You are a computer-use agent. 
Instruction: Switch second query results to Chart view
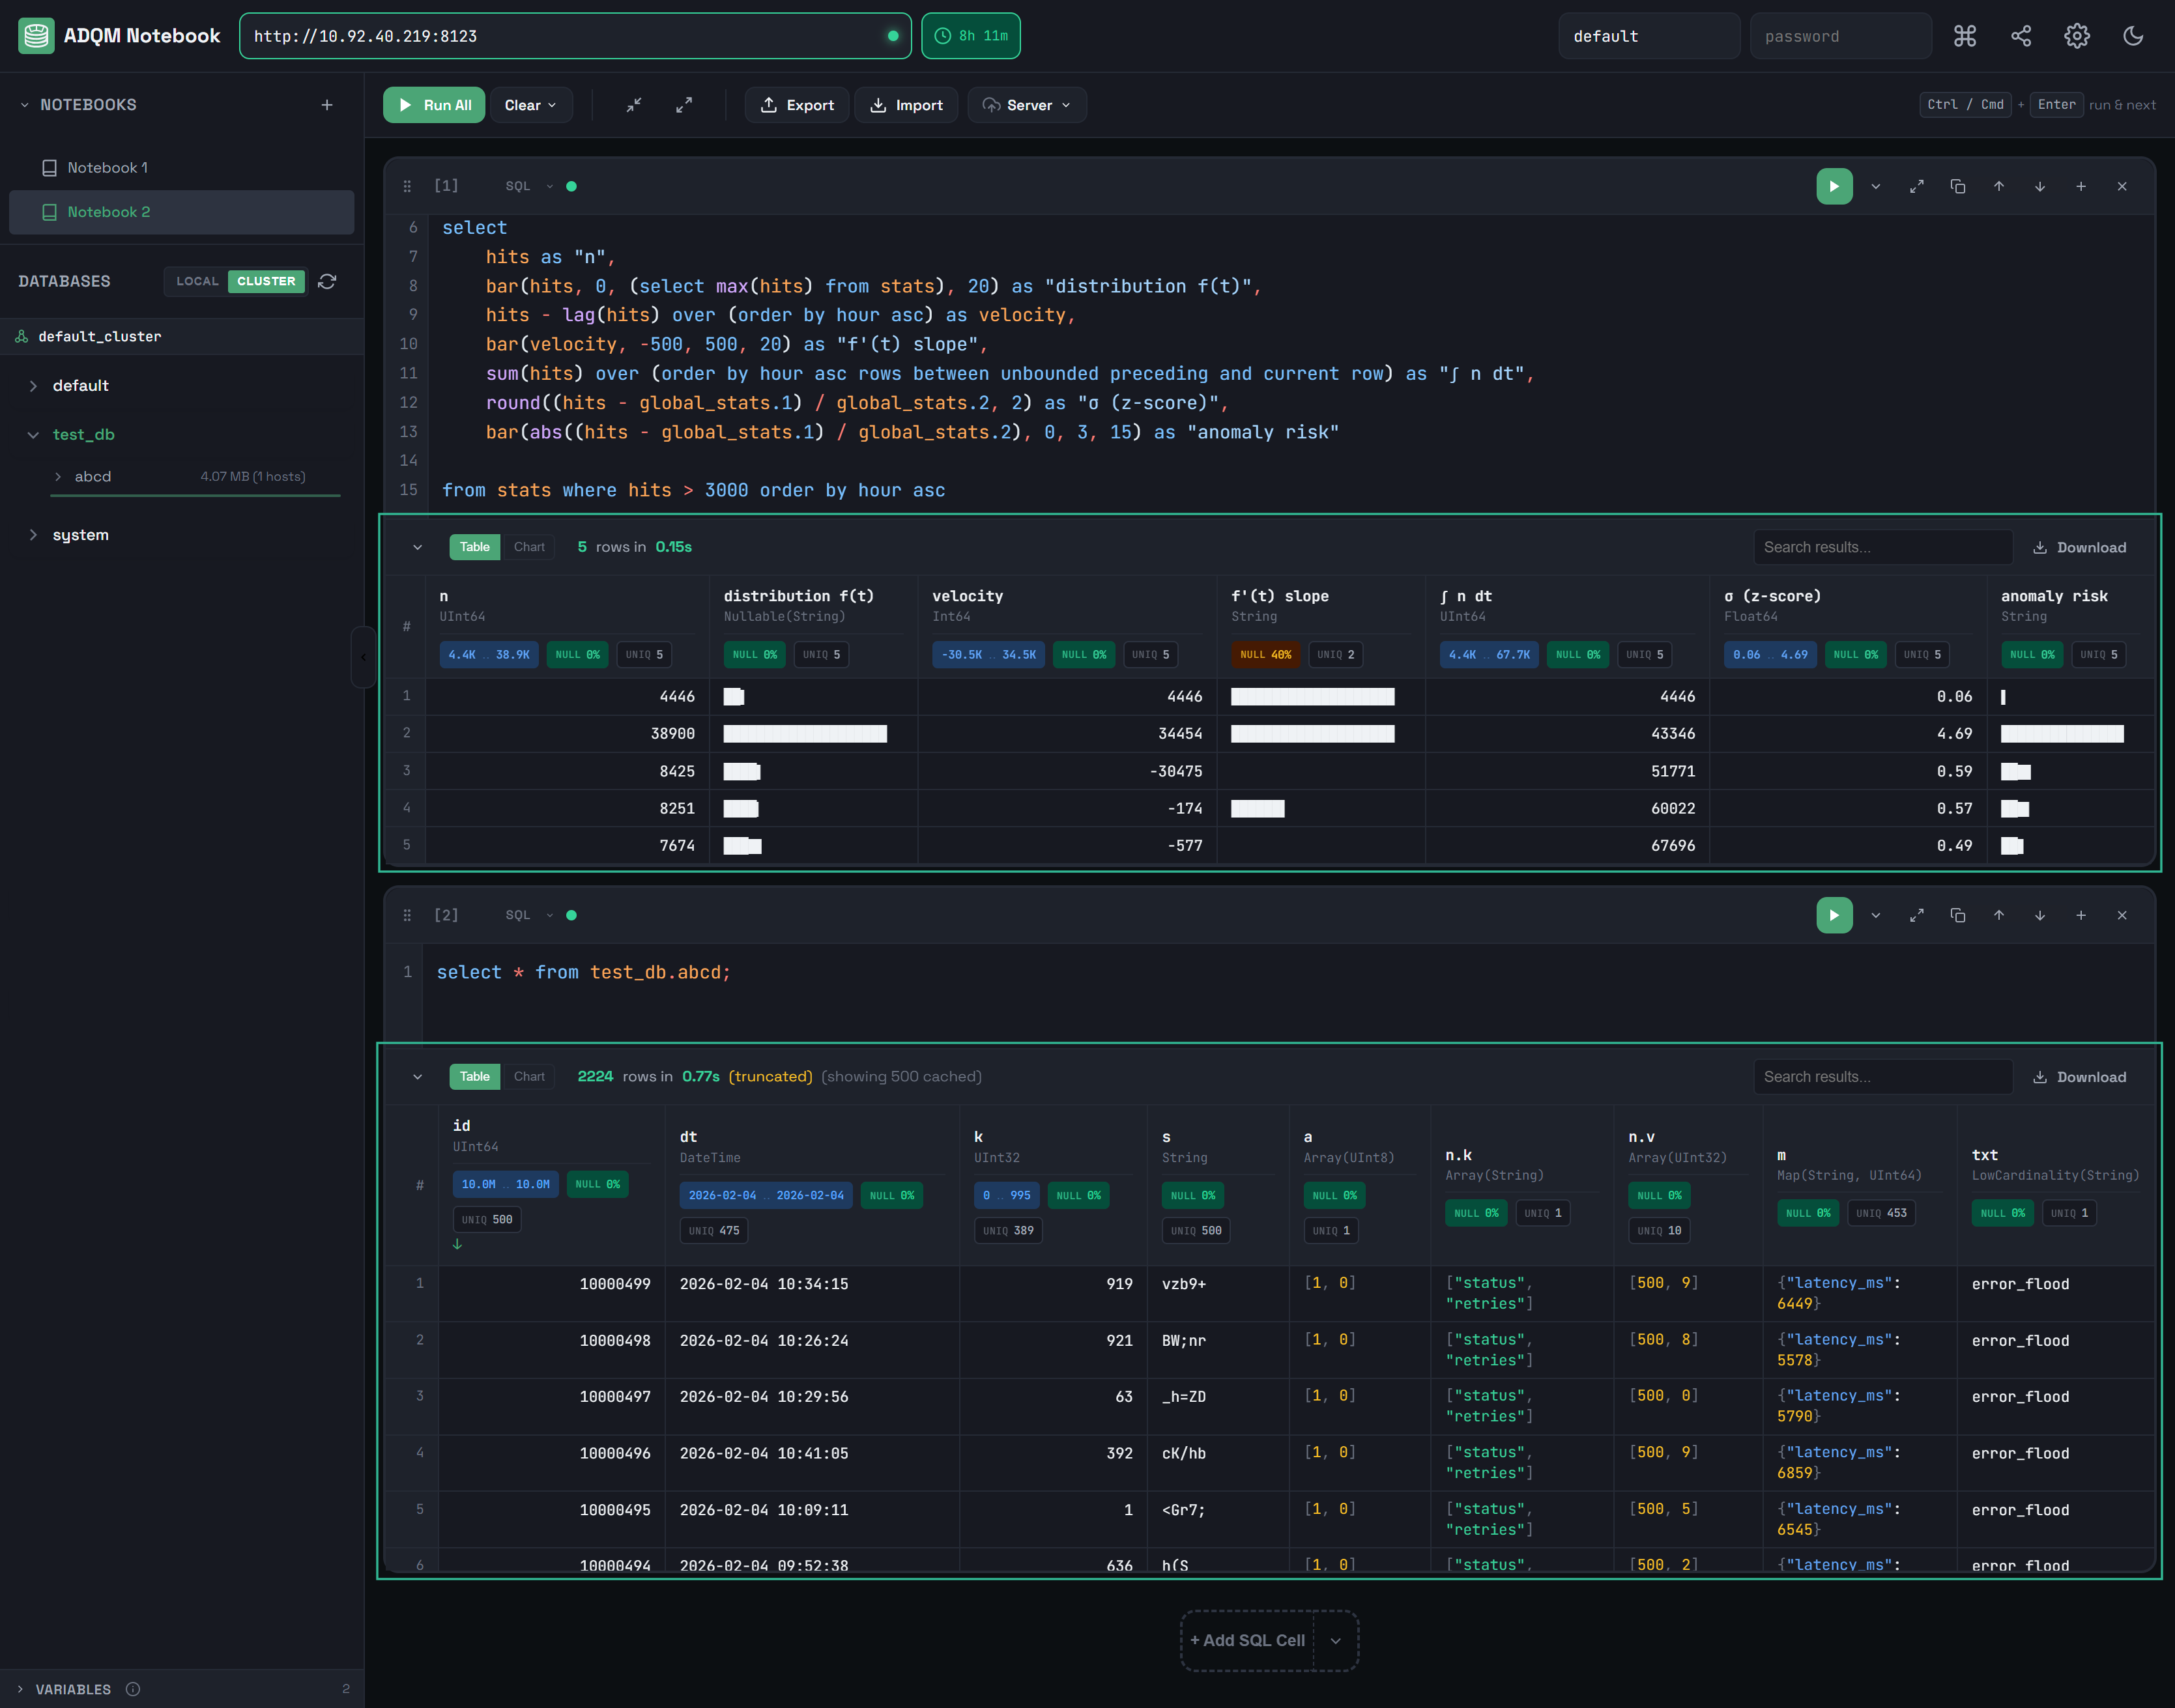click(x=529, y=1076)
